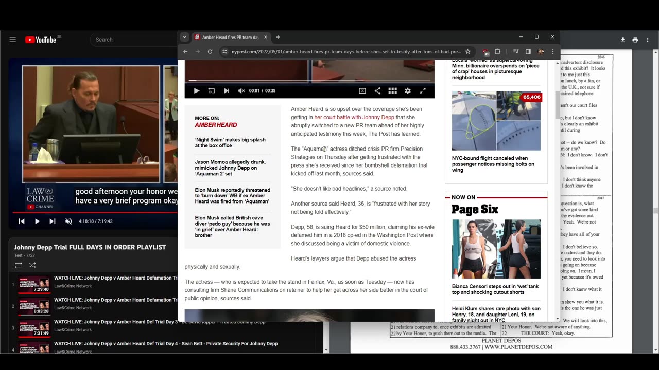Bookmark this page with the star icon

(x=467, y=51)
